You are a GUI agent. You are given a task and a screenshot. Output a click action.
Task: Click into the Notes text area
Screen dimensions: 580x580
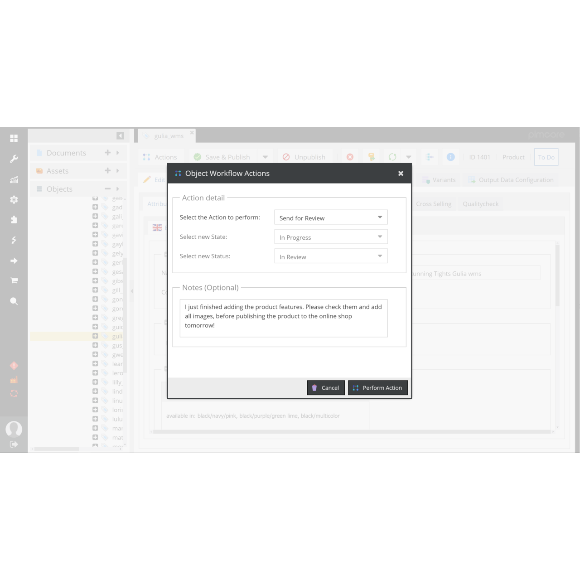(284, 318)
